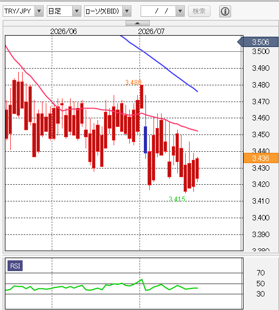Click the 3.415 low price label
This screenshot has width=279, height=310.
[177, 199]
